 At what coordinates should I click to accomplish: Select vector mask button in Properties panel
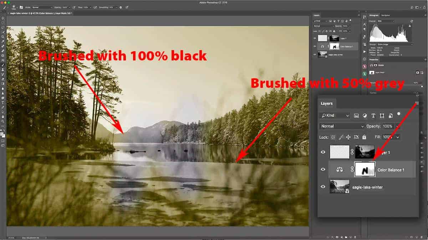[x=422, y=73]
